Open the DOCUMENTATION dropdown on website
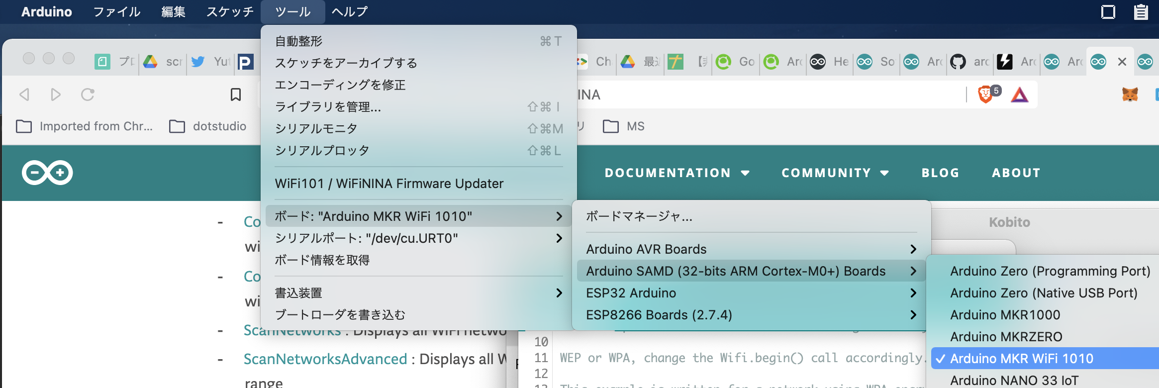The height and width of the screenshot is (388, 1159). pos(677,173)
